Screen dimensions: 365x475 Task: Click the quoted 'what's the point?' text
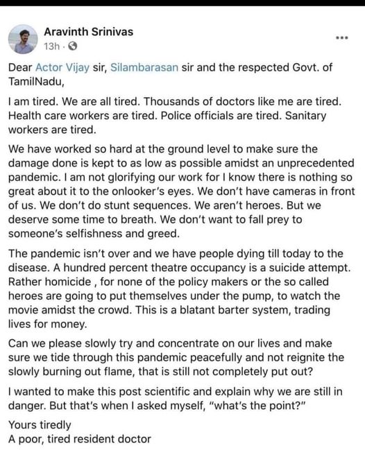point(257,406)
